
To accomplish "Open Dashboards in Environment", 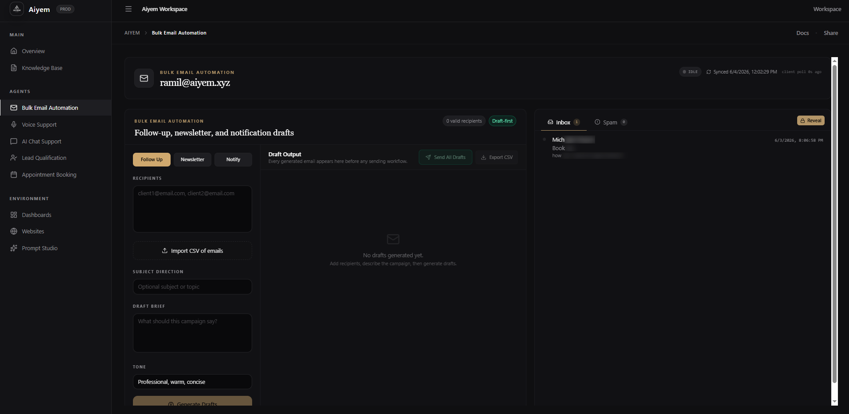I will click(x=55, y=215).
